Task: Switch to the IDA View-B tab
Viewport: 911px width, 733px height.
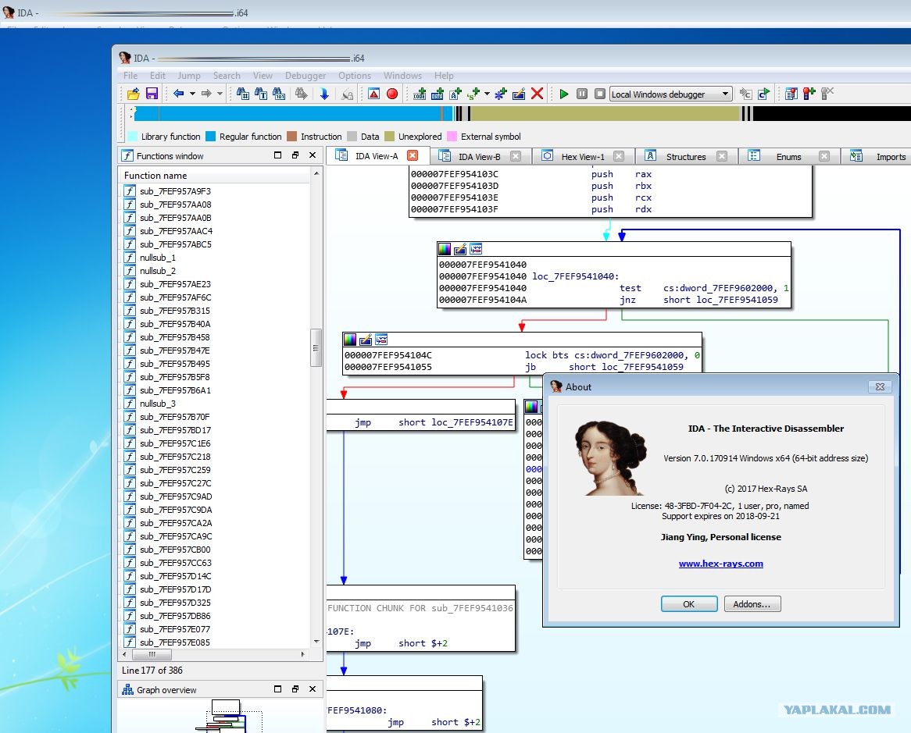Action: [479, 157]
